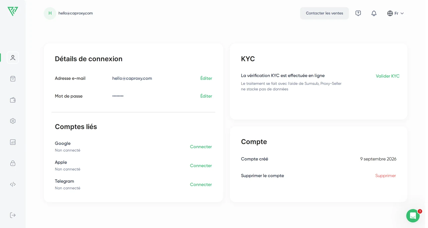This screenshot has height=228, width=428.
Task: Open the profile icon in sidebar
Action: point(13,57)
